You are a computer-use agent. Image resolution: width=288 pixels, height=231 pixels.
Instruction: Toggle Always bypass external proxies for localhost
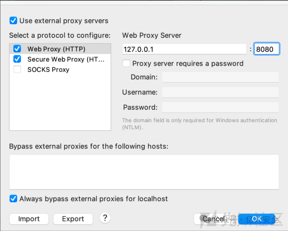tap(13, 199)
